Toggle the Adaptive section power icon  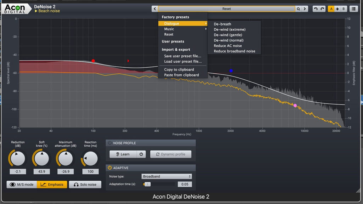coord(110,168)
